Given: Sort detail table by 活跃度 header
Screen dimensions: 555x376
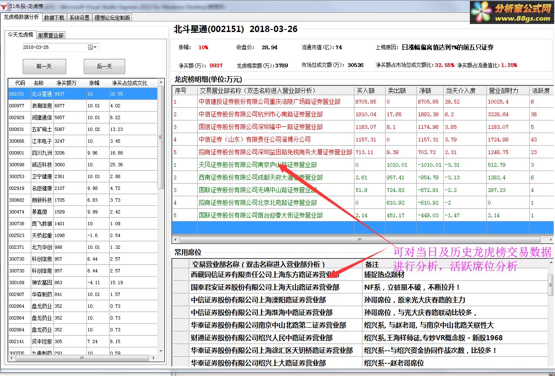Looking at the screenshot, I should click(x=541, y=91).
